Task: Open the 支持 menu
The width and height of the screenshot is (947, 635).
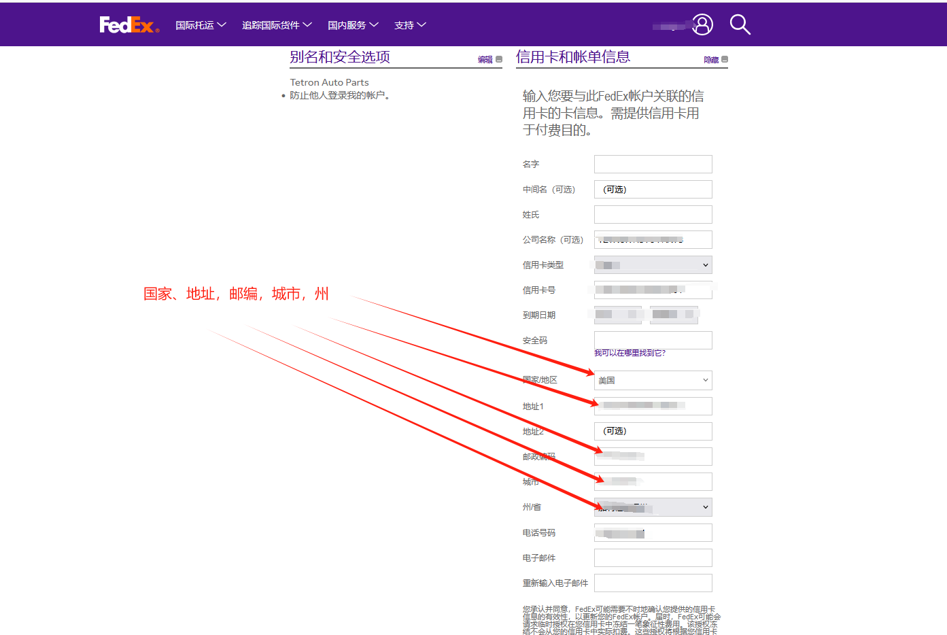Action: pyautogui.click(x=410, y=25)
